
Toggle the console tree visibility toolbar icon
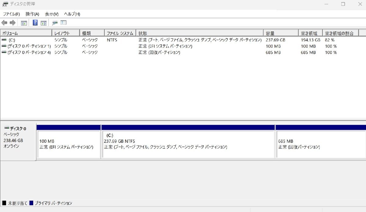click(24, 22)
